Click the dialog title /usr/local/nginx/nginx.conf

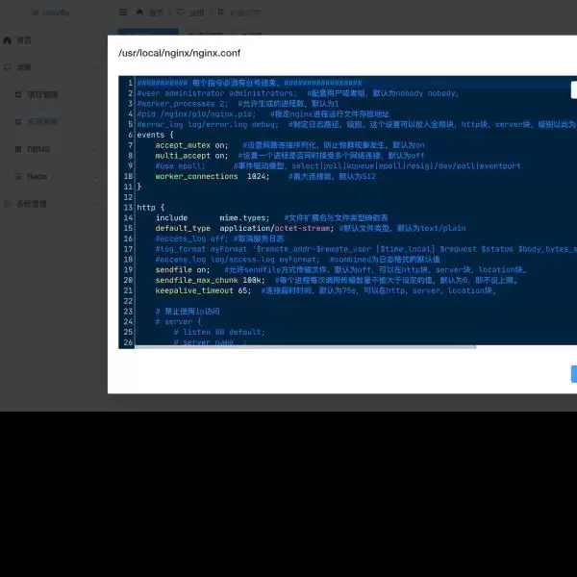coord(179,53)
